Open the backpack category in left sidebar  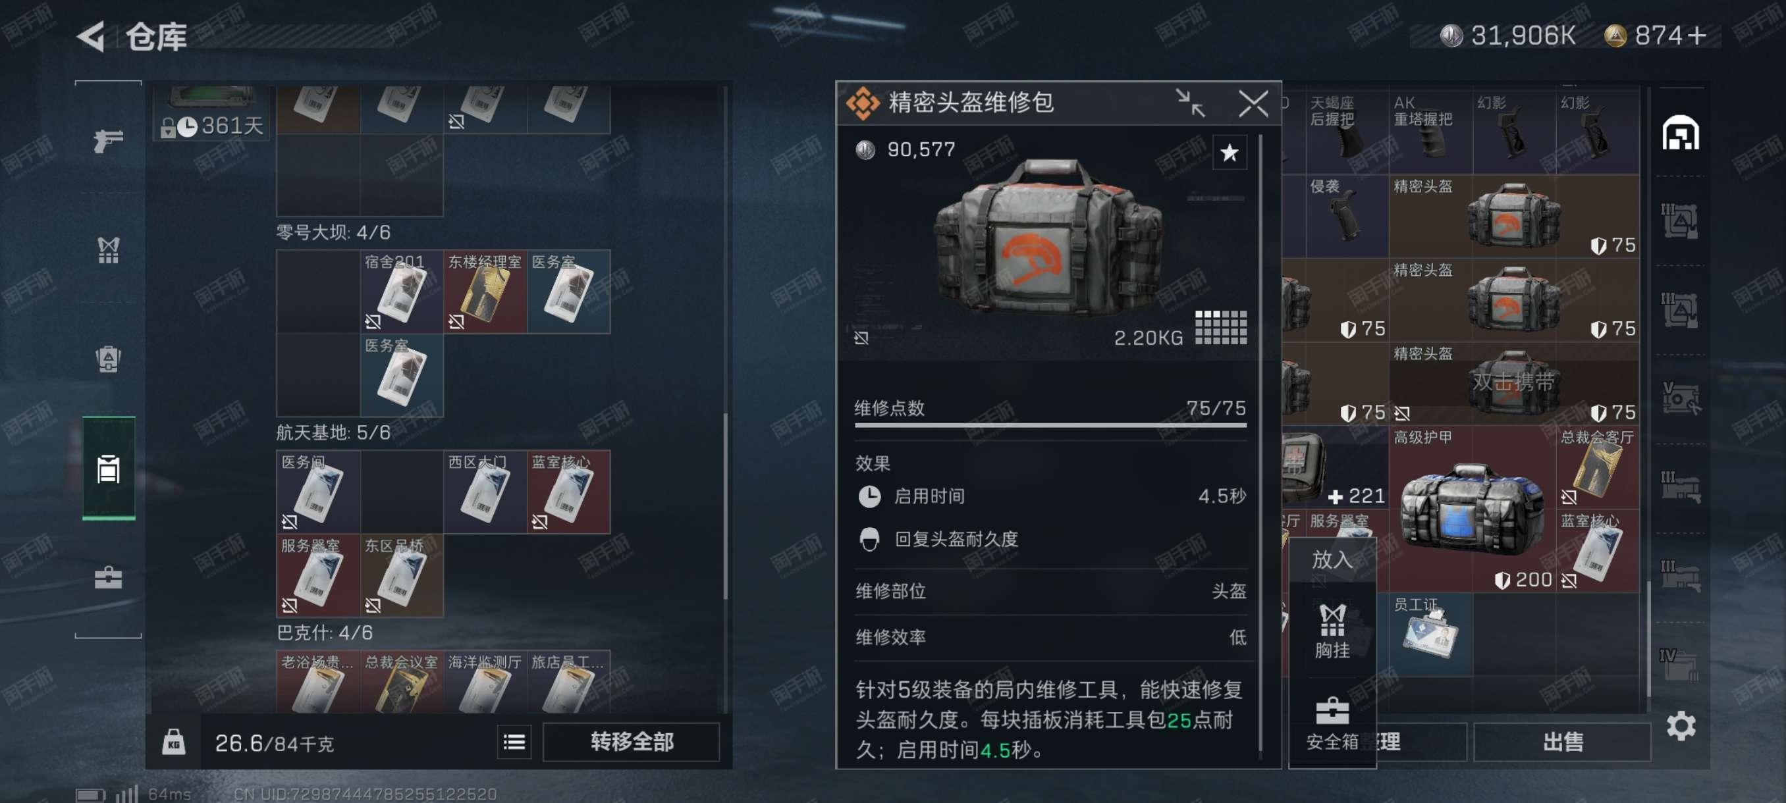108,359
